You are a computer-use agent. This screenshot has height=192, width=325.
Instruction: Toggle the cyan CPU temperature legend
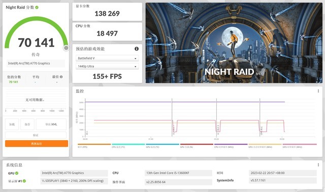128,146
